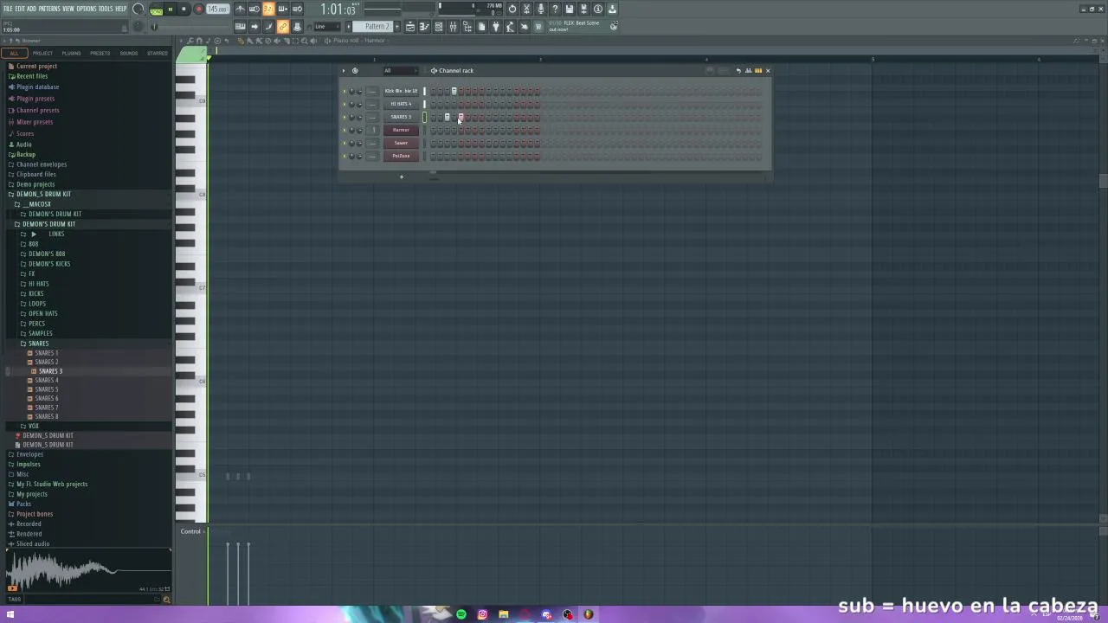Click the Kick channel pan knob
Viewport: 1108px width, 623px height.
tap(351, 91)
